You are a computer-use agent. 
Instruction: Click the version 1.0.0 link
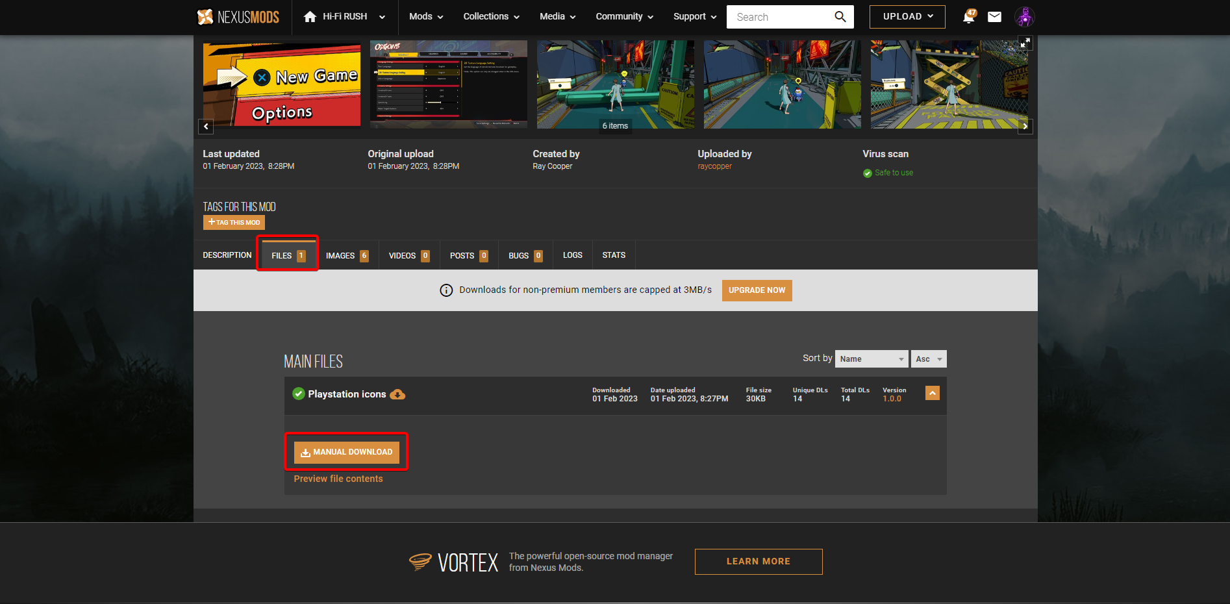click(892, 399)
